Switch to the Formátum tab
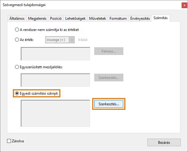The width and height of the screenshot is (188, 152). pyautogui.click(x=118, y=19)
